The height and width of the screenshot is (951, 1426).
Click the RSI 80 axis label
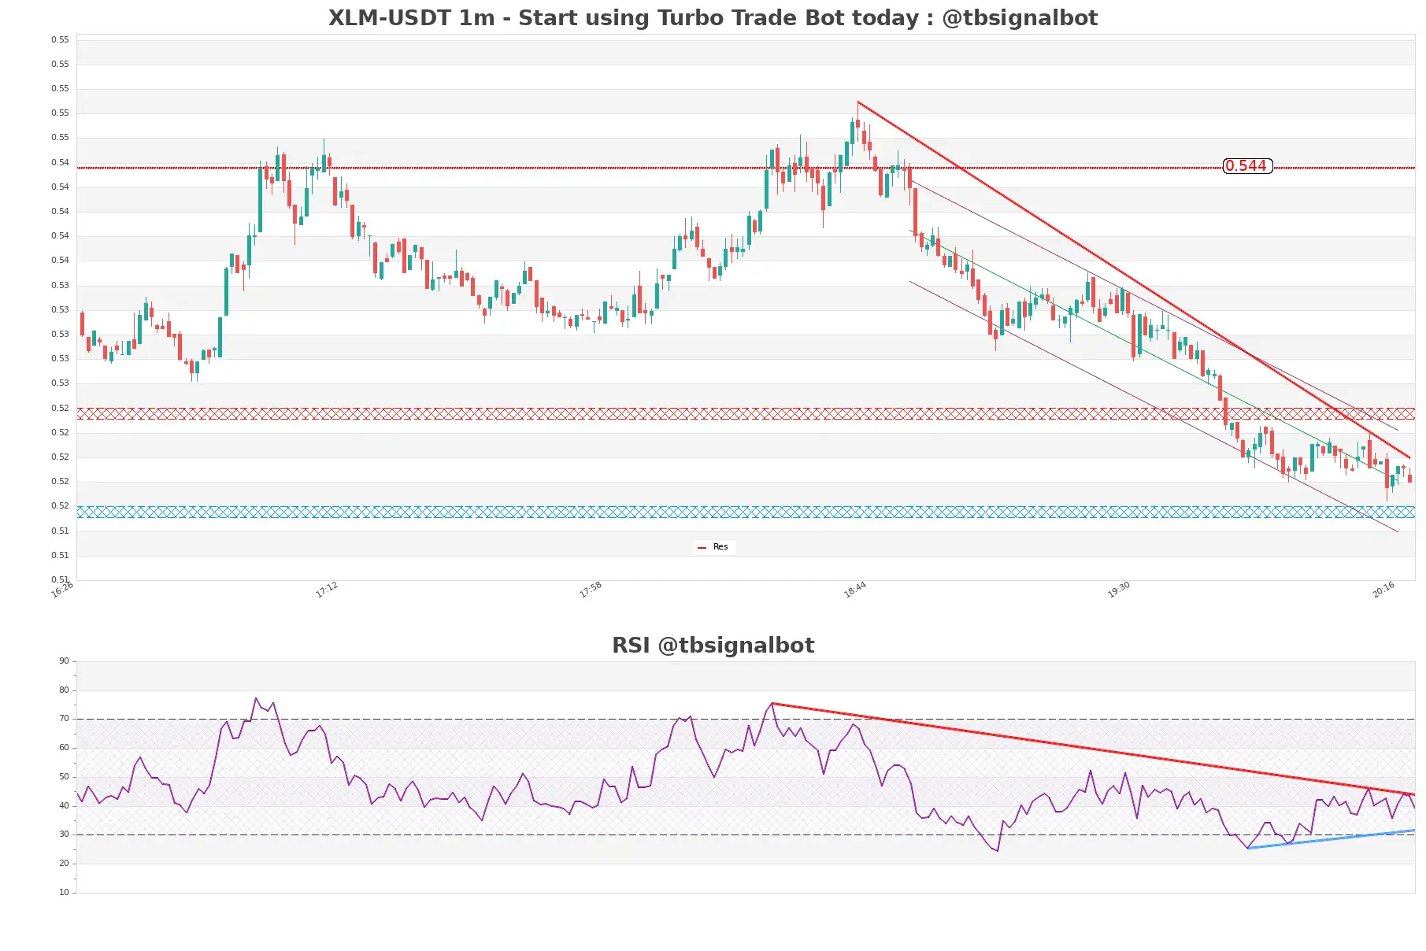pyautogui.click(x=64, y=690)
